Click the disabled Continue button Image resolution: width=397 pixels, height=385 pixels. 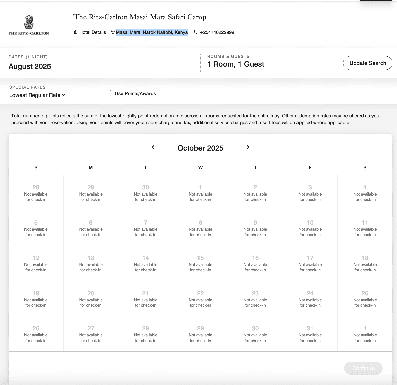(363, 368)
